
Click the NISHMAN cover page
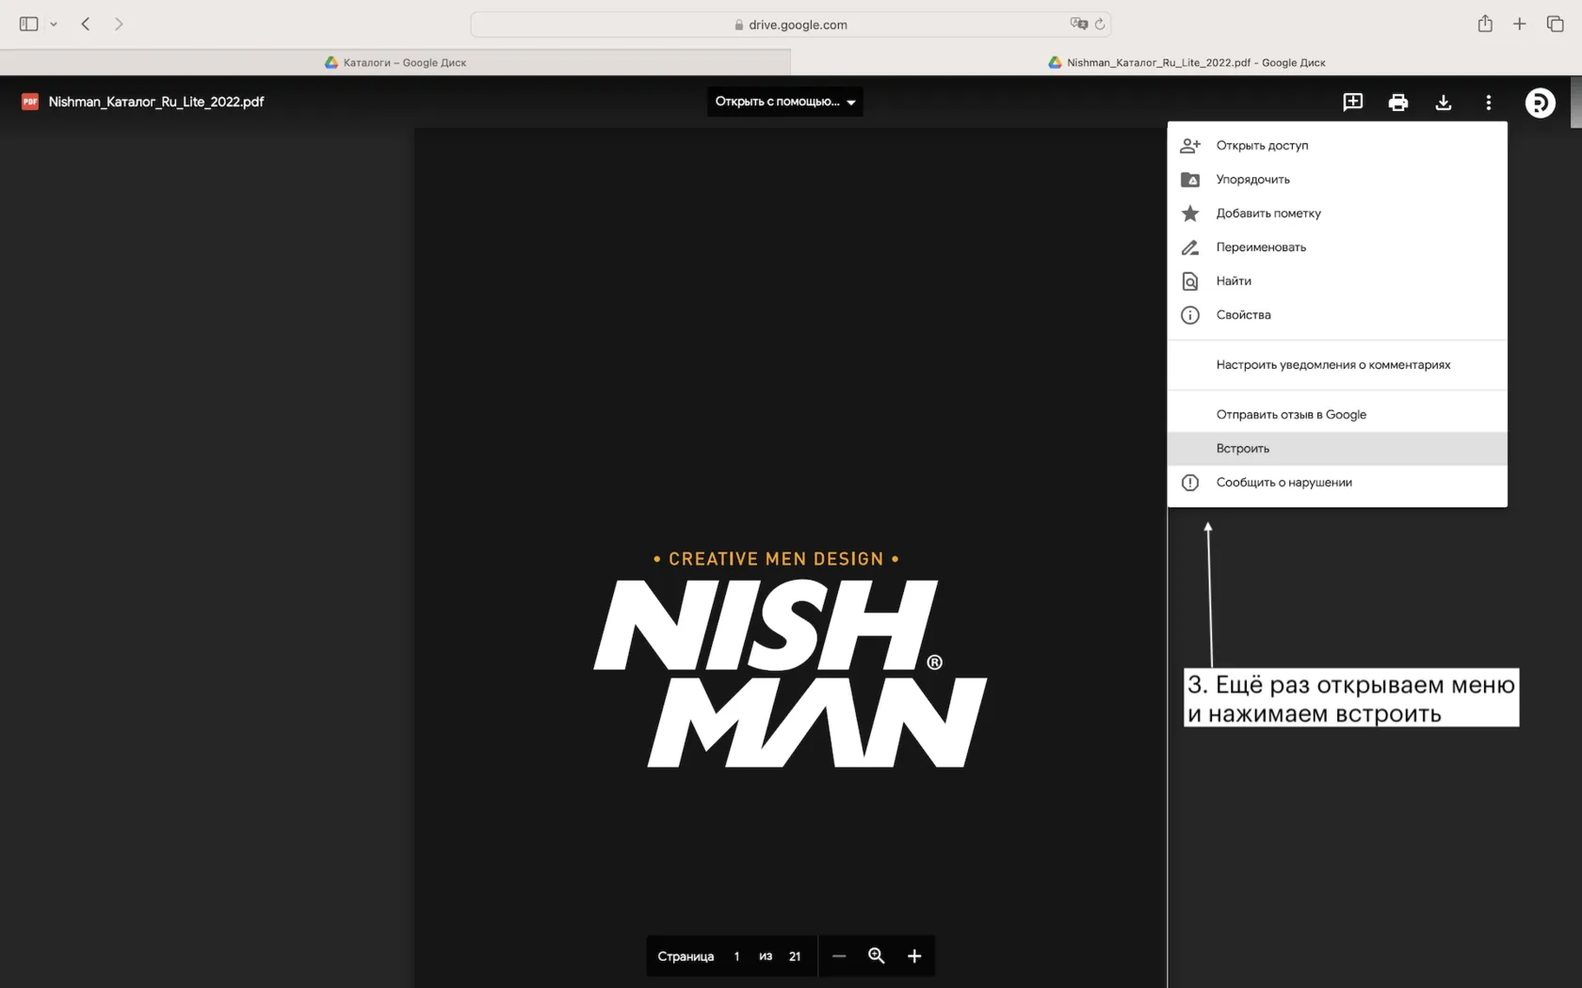(x=791, y=558)
